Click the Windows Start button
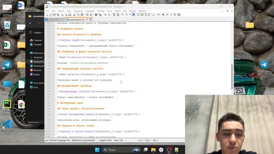This screenshot has width=274, height=154. tap(97, 150)
